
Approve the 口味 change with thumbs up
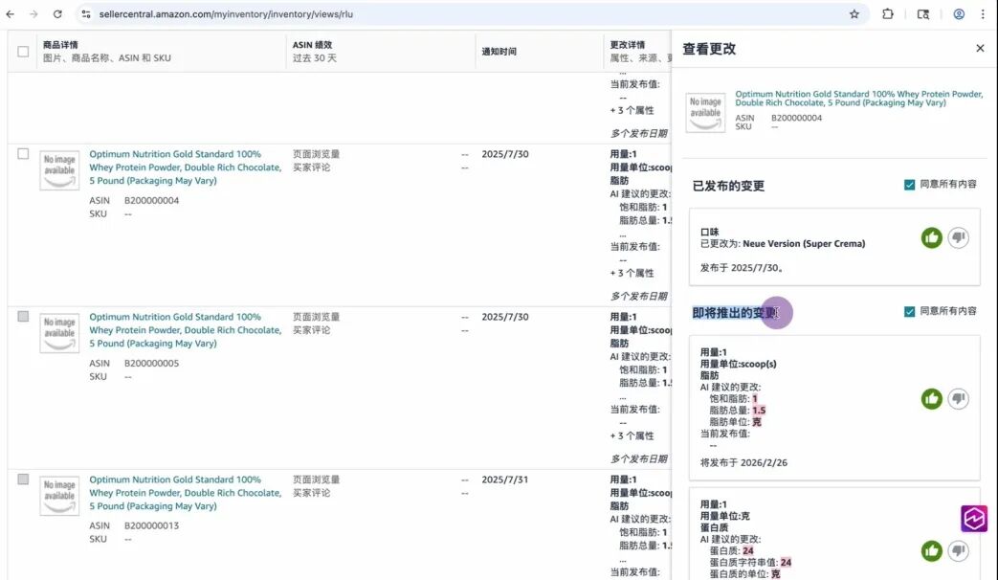(931, 237)
